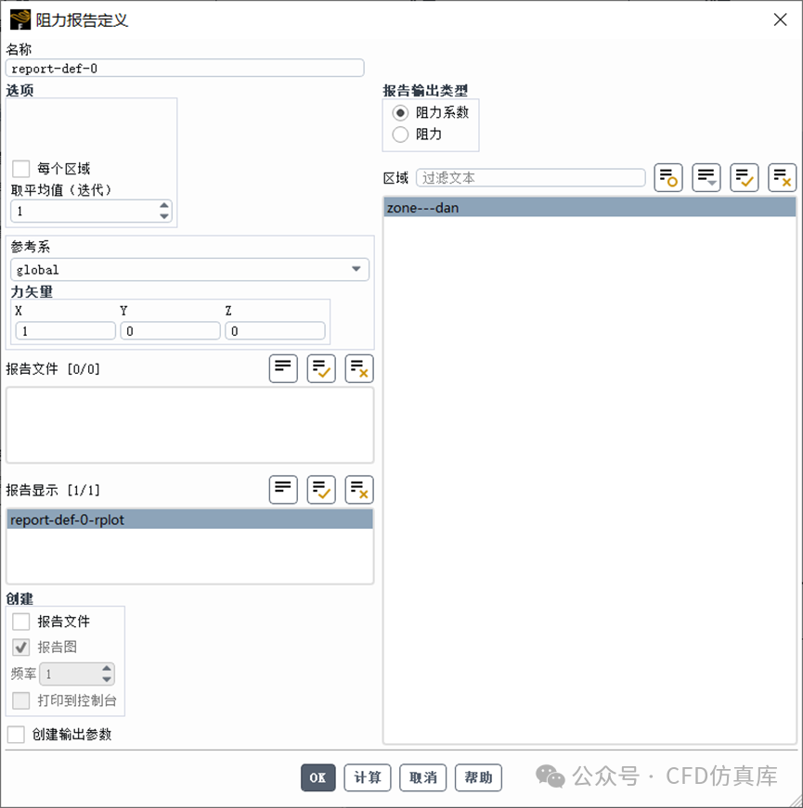Enable the 每个区域 checkbox
803x808 pixels.
coord(20,169)
